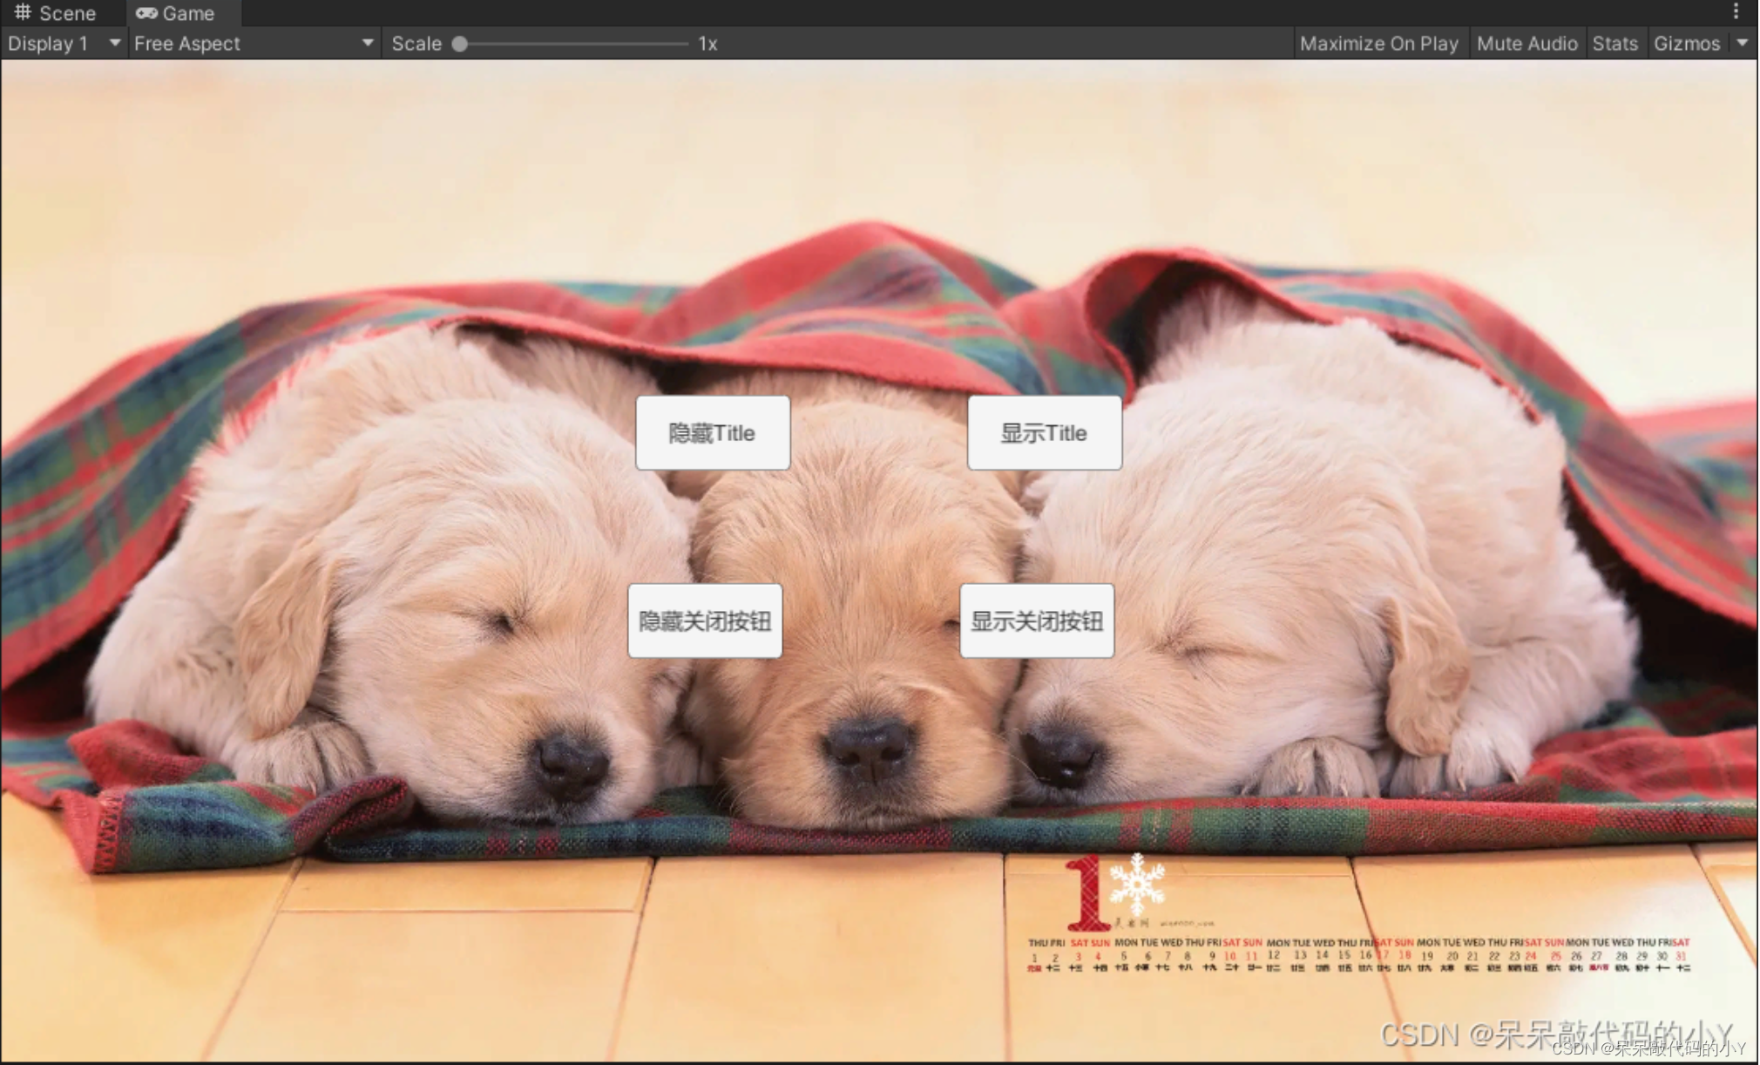Toggle Mute Audio in Game view
This screenshot has height=1065, width=1760.
1526,44
